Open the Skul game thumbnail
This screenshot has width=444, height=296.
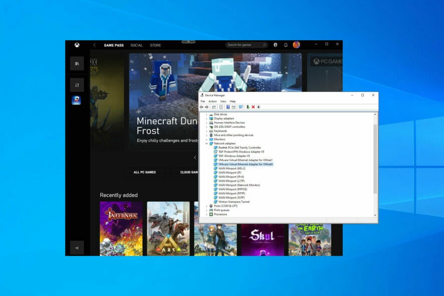click(263, 240)
